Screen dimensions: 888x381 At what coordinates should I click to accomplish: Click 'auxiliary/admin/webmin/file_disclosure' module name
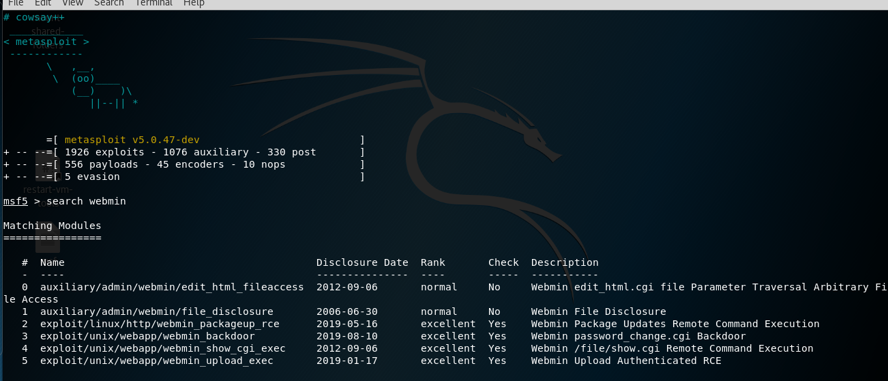pos(157,312)
